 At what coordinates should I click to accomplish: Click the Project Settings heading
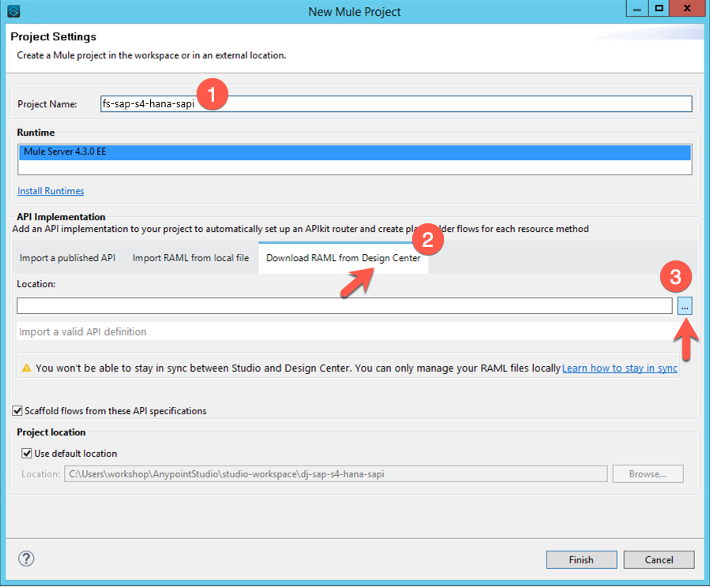tap(54, 36)
